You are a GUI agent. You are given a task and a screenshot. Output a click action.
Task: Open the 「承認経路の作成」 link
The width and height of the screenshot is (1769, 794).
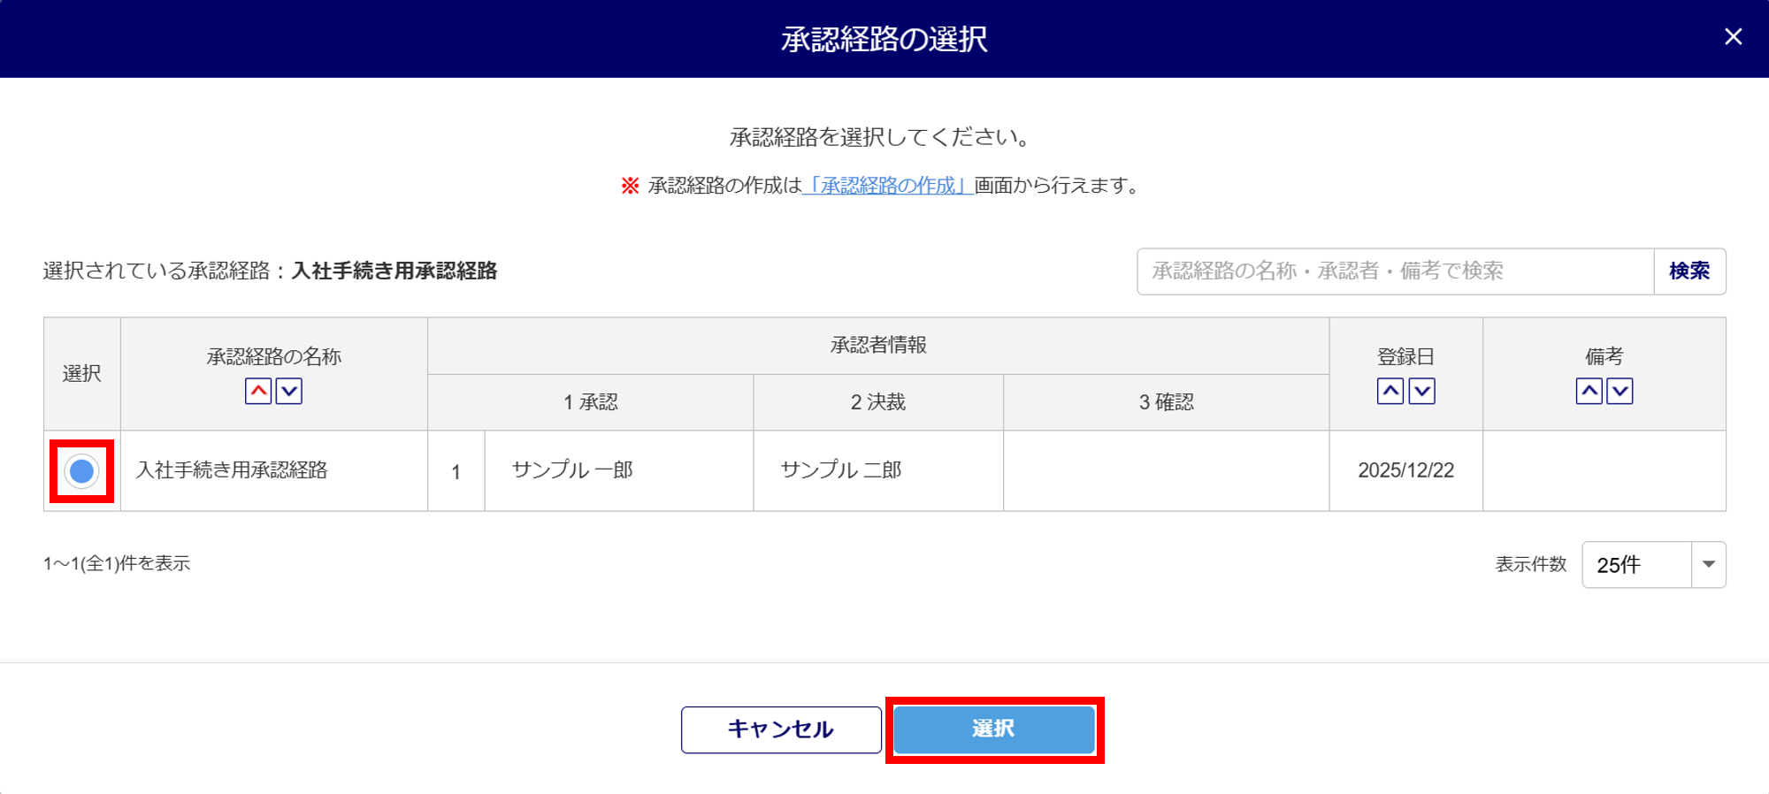click(887, 186)
